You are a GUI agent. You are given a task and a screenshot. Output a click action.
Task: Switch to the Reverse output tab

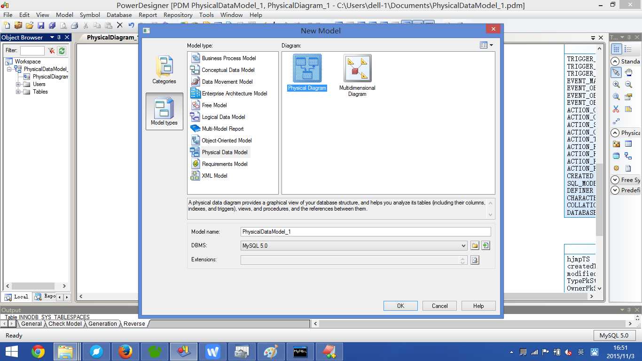click(134, 324)
